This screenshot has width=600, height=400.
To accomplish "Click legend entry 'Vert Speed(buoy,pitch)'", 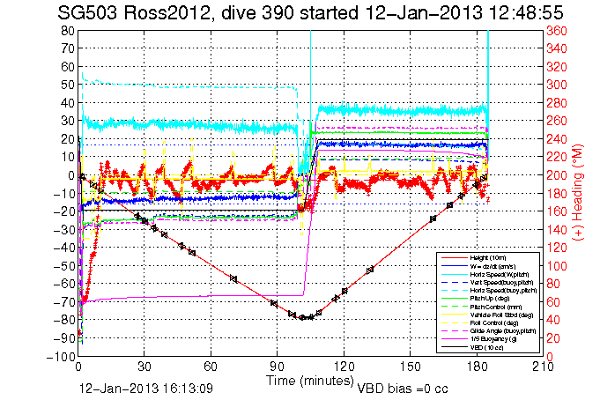I will click(501, 283).
